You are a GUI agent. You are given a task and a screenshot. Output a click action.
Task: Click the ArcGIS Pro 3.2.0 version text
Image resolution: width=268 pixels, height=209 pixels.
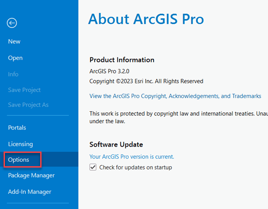coord(110,71)
